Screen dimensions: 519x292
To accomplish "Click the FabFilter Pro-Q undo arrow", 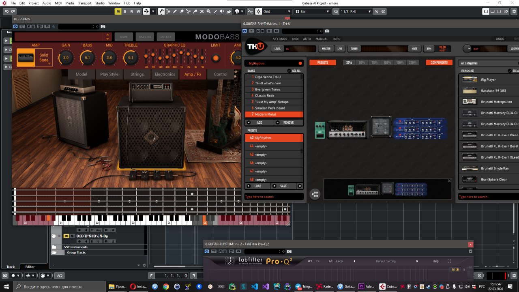I will [310, 261].
